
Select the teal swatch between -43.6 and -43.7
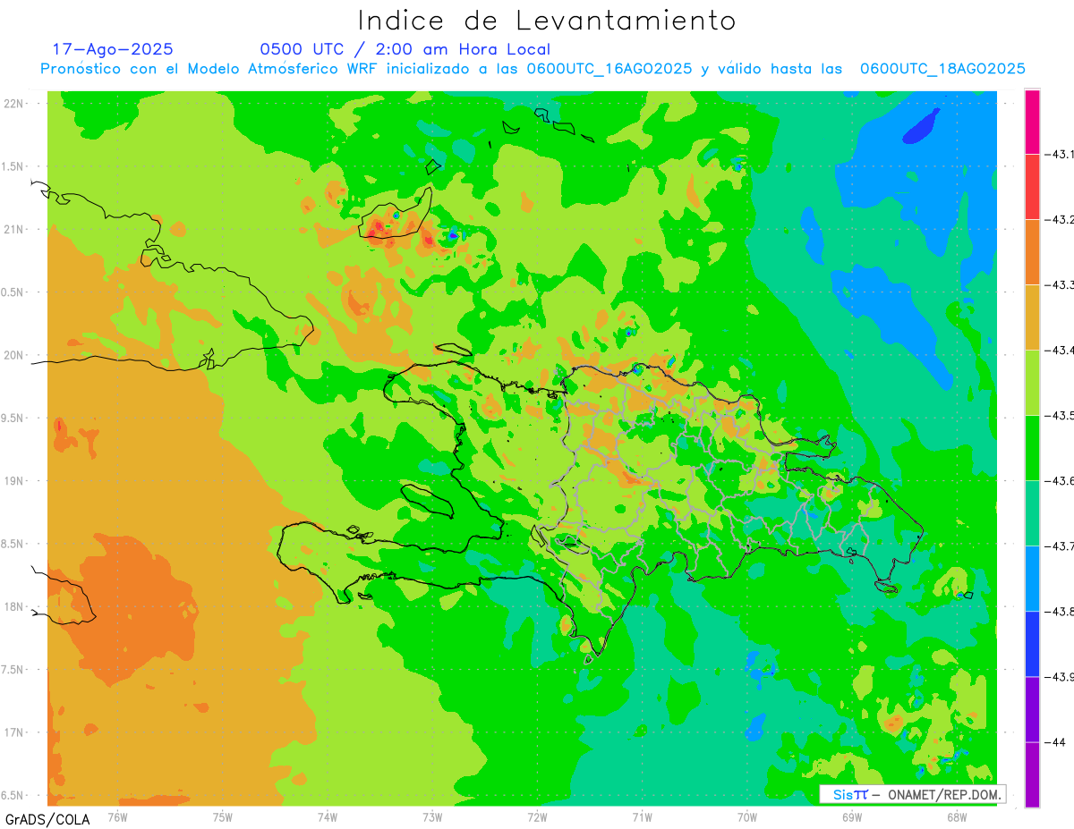(x=1032, y=513)
